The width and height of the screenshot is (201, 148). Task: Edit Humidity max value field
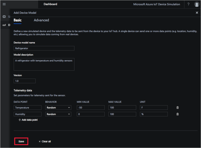coord(122,114)
